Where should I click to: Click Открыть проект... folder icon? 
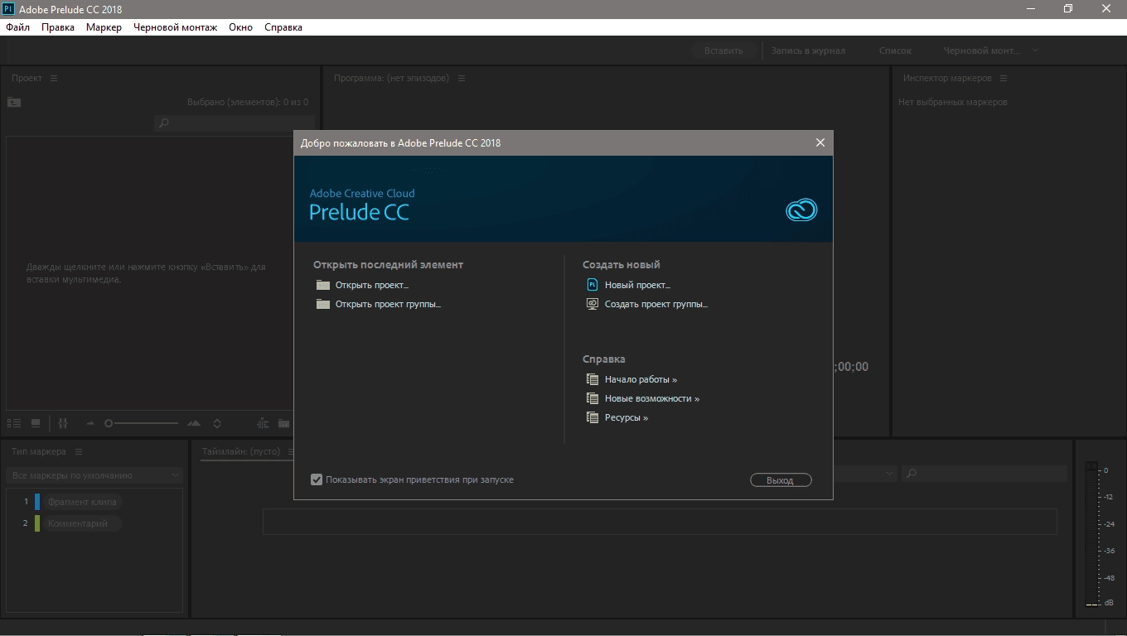[323, 285]
